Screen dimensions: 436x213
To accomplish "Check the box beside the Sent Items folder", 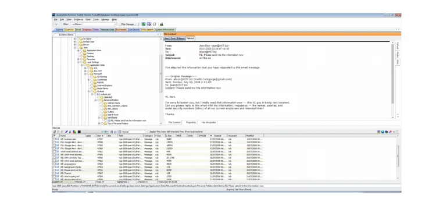I will (x=102, y=118).
